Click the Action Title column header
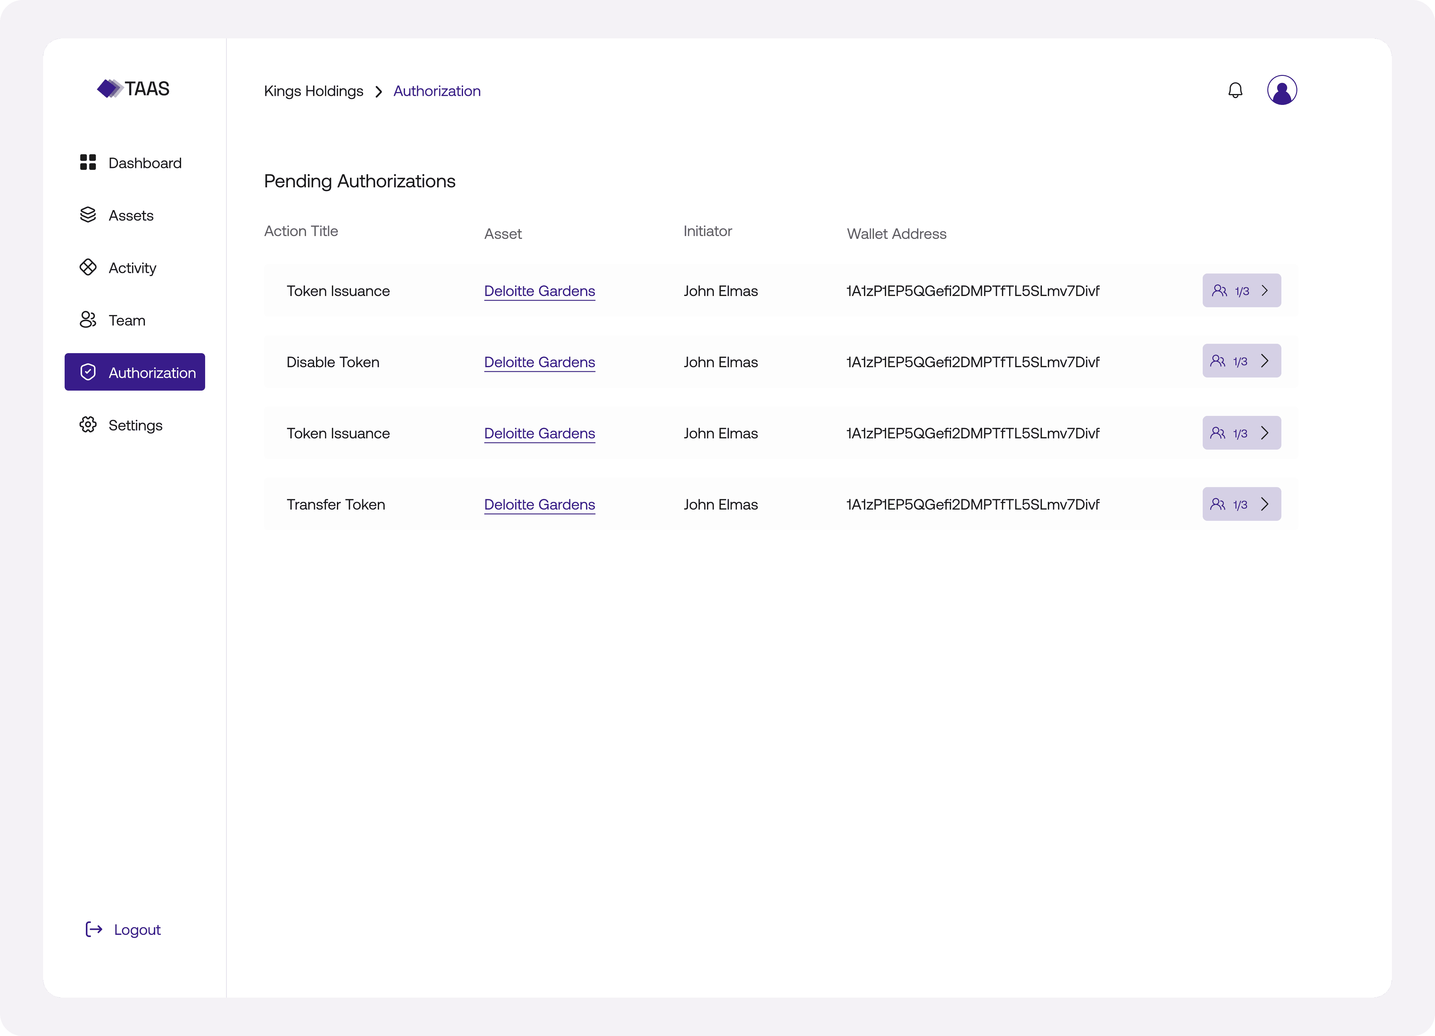Viewport: 1435px width, 1036px height. point(301,231)
